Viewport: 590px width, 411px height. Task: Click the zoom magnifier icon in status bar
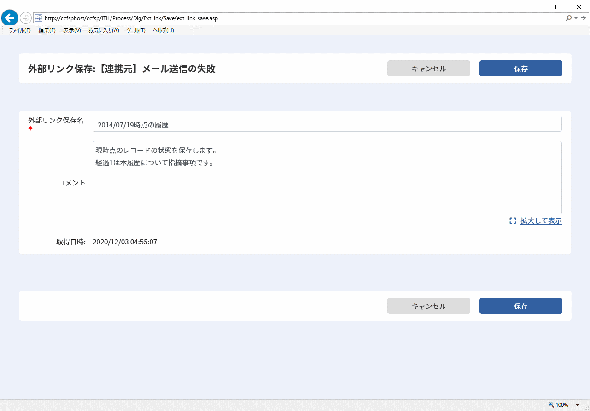click(x=551, y=405)
